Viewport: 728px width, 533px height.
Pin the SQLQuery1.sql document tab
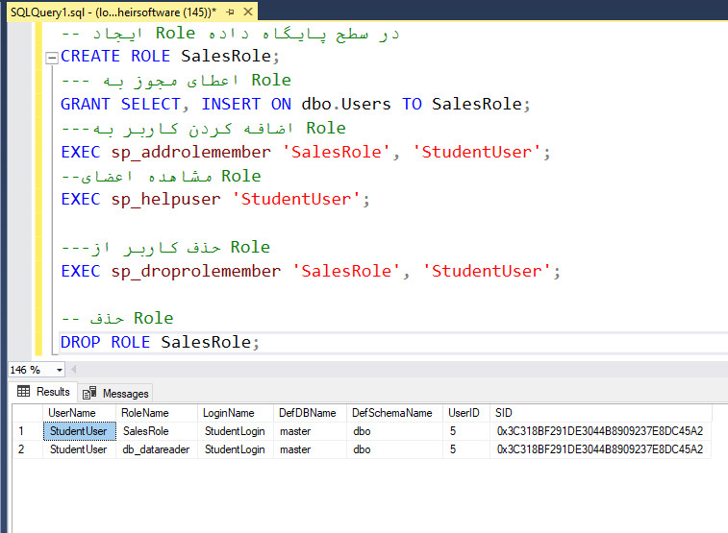pyautogui.click(x=230, y=12)
